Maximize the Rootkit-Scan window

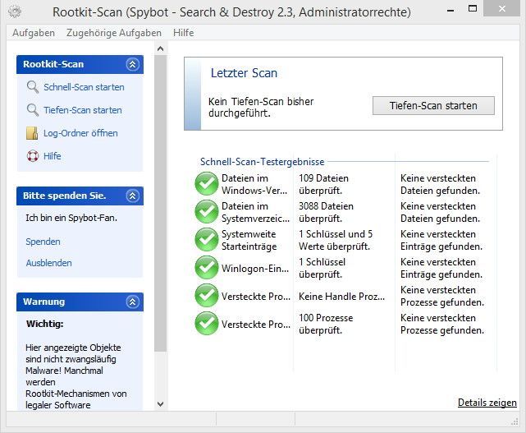coord(473,9)
